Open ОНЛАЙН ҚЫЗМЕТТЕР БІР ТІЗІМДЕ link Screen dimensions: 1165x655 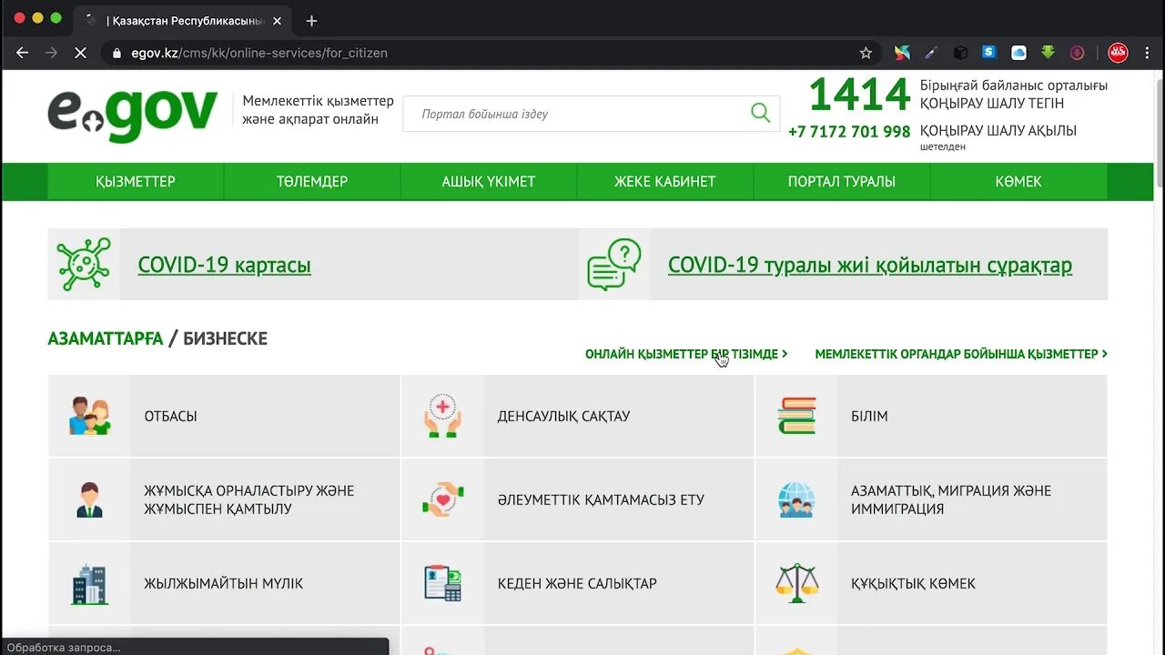[x=686, y=354]
